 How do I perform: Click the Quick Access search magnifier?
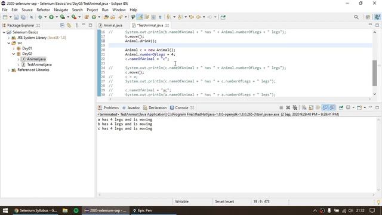pos(356,17)
